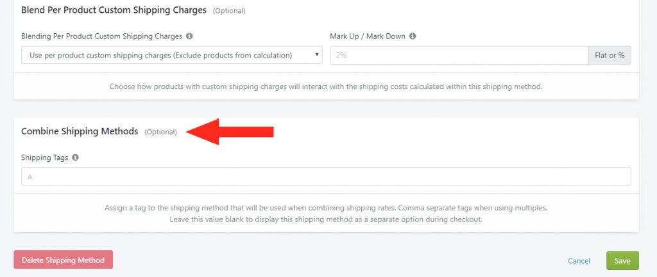
Task: Click info icon beside Blending Per Product label
Action: (x=189, y=36)
